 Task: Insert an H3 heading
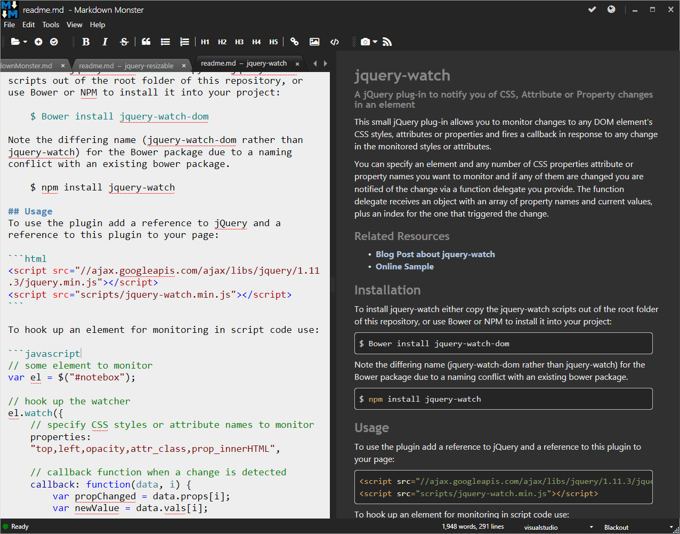[239, 42]
